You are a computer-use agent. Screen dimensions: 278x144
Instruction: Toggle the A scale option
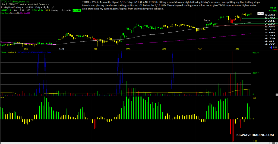click(x=270, y=47)
